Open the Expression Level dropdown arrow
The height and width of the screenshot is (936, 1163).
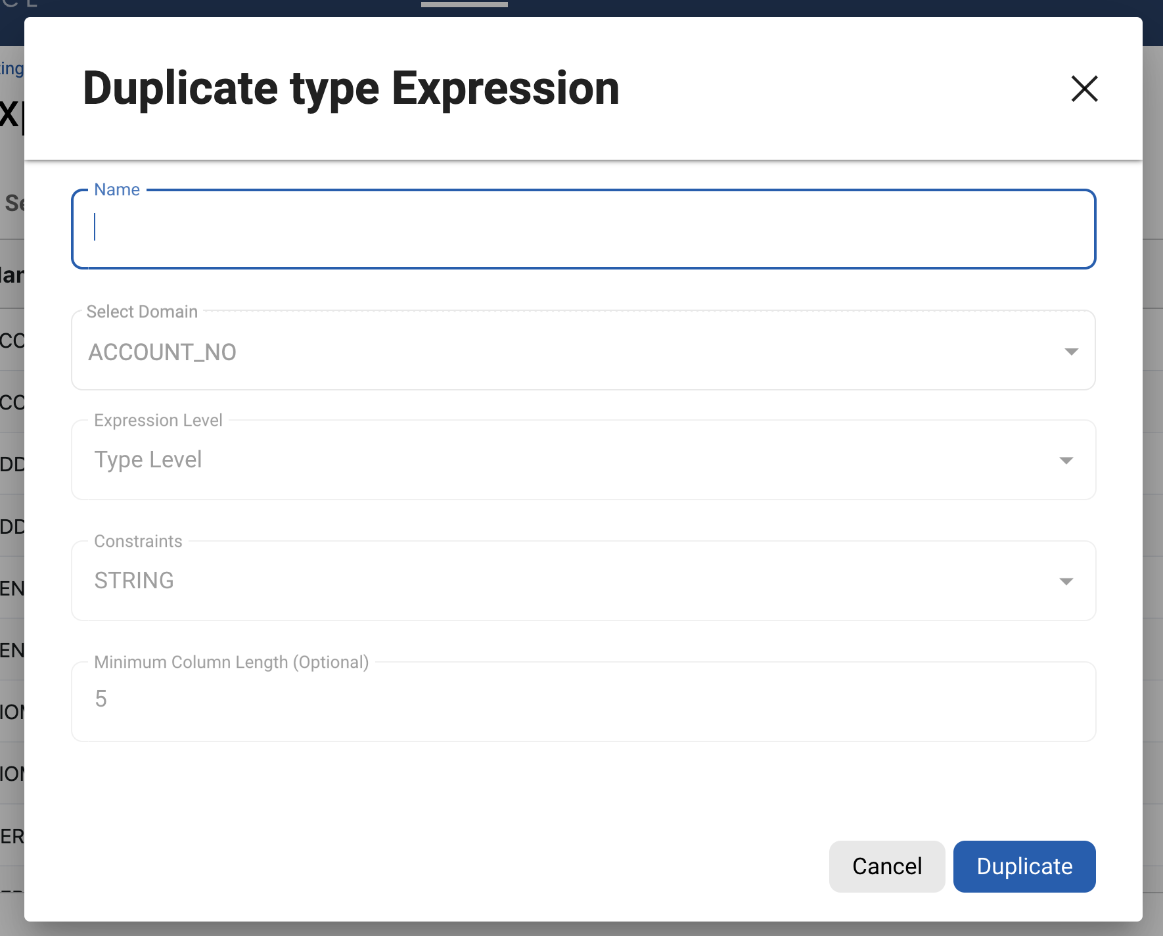pos(1066,460)
